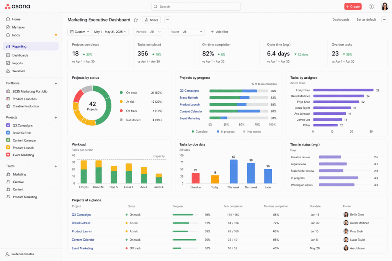
Task: Click the Overdue red bar in Tasks by due date
Action: (x=196, y=178)
